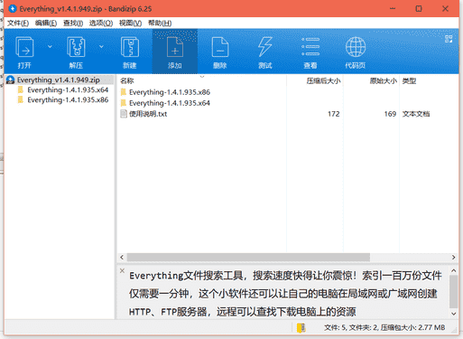Click the horizontal scrollbar left arrow
Image resolution: width=463 pixels, height=339 pixels.
[122, 258]
